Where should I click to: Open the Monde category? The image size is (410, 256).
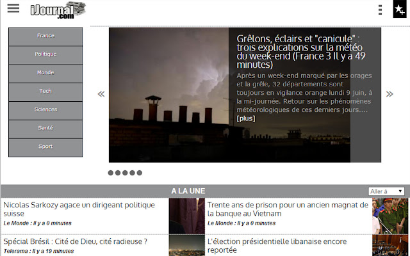click(45, 74)
